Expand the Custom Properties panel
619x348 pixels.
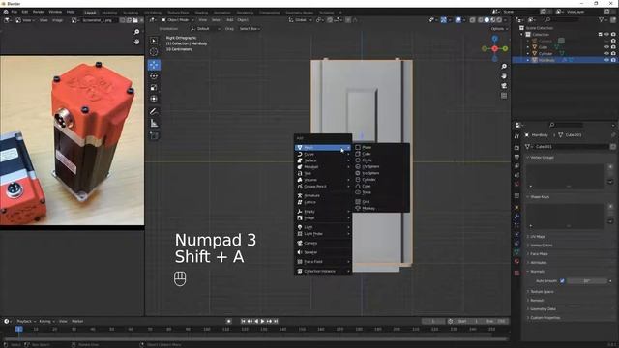coord(545,318)
